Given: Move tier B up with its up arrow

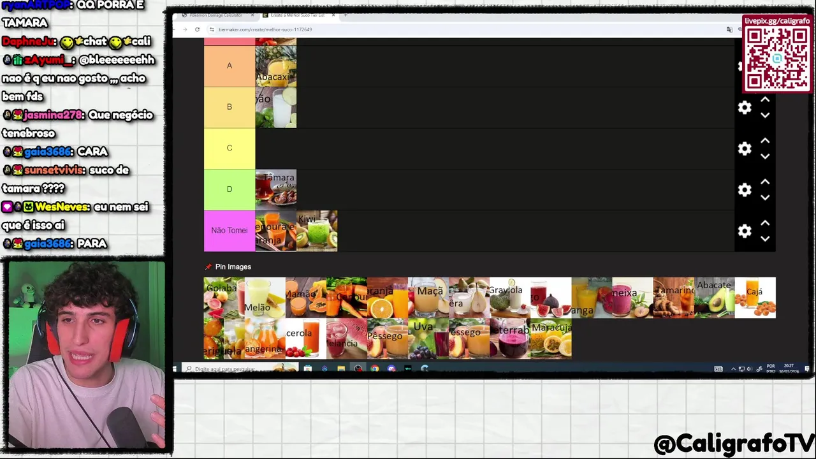Looking at the screenshot, I should tap(765, 99).
